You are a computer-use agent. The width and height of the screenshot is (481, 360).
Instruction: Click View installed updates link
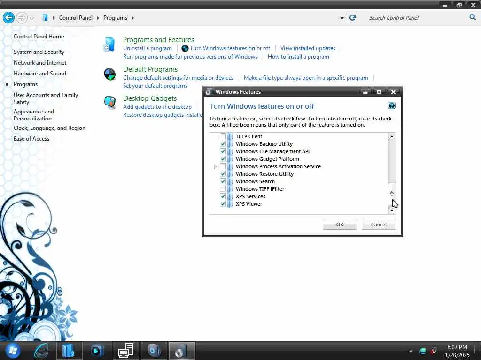click(308, 48)
